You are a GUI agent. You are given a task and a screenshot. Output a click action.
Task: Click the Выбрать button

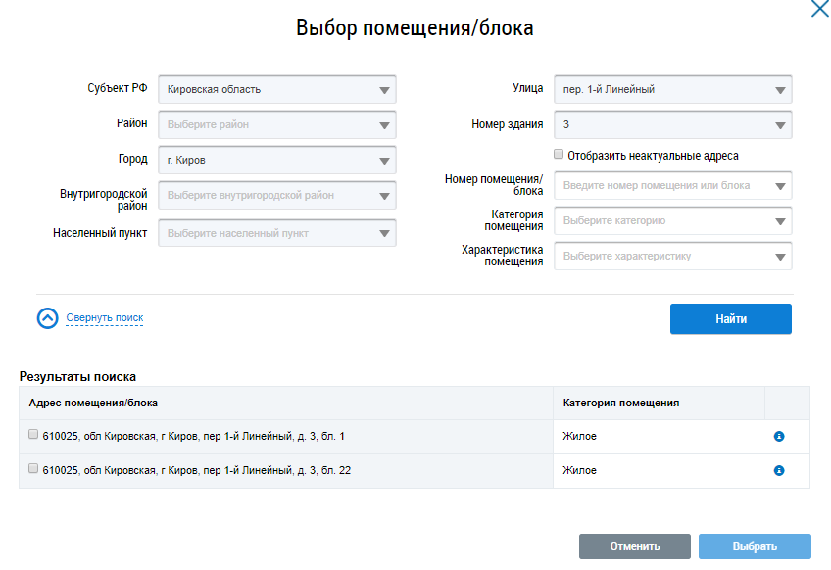(x=755, y=546)
